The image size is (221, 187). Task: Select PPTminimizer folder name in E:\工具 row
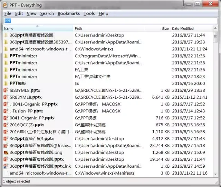(x=23, y=70)
